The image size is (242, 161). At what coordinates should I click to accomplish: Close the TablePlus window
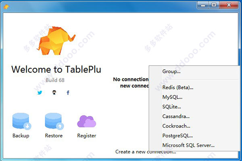[229, 5]
